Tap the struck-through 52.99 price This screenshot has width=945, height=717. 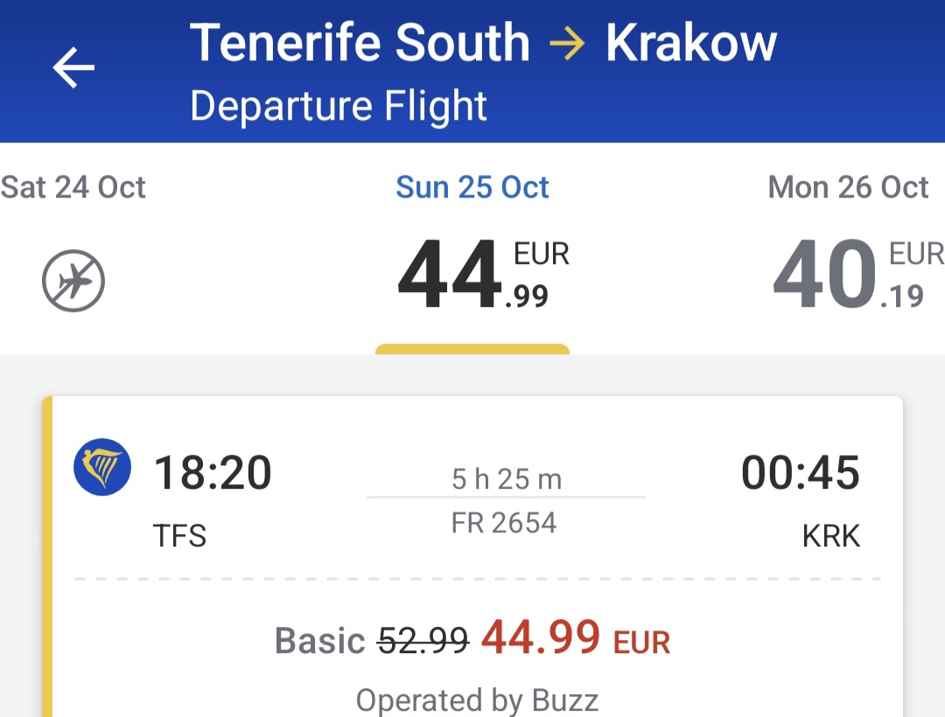[423, 639]
